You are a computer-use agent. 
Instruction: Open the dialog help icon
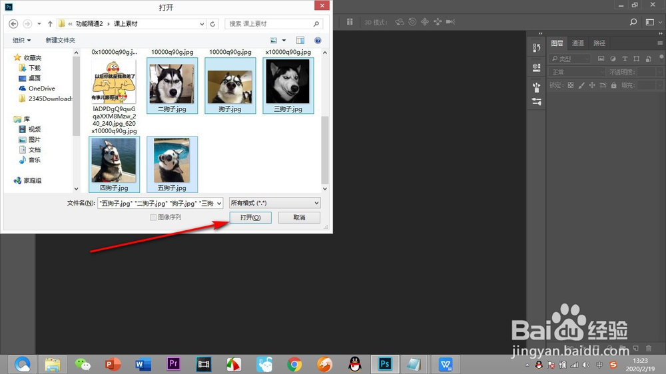pyautogui.click(x=318, y=41)
